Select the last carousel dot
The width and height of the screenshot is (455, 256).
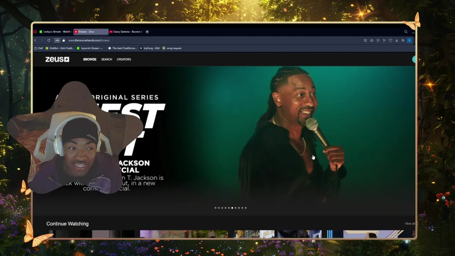click(245, 208)
